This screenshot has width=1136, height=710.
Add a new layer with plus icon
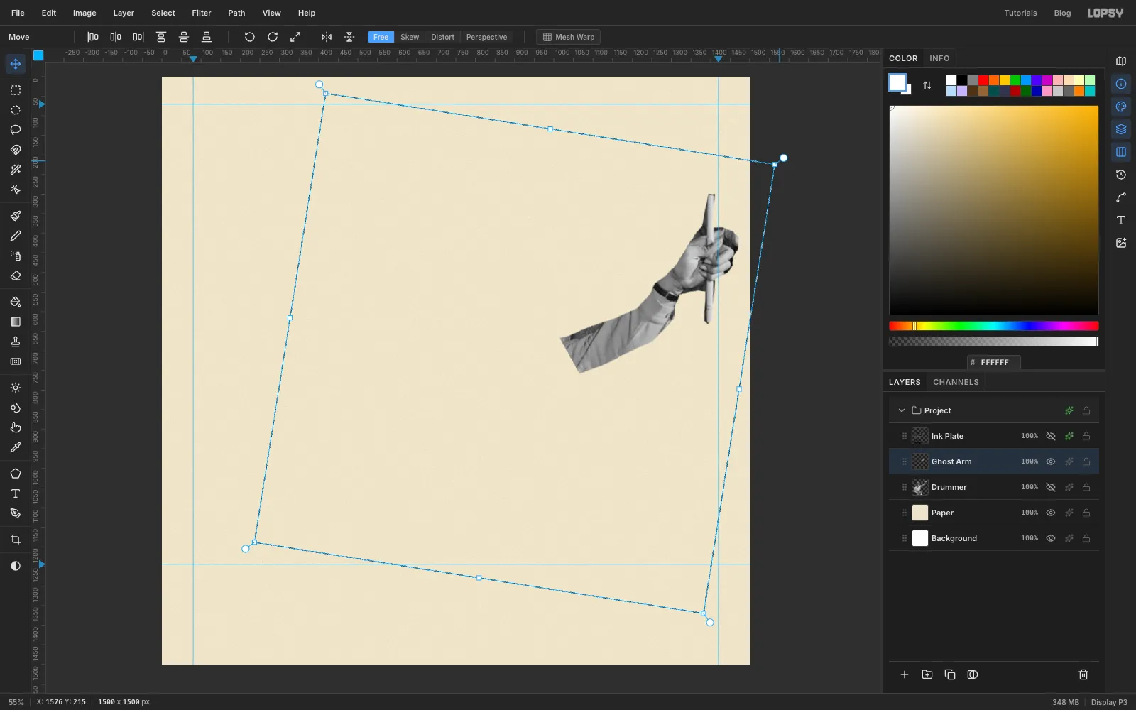(905, 674)
